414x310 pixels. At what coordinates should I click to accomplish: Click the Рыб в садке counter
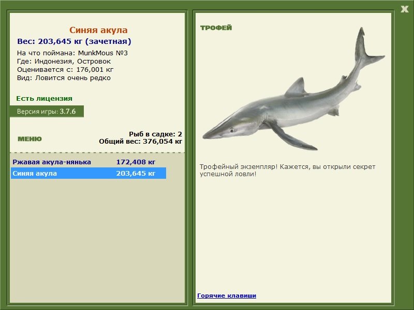pos(155,134)
